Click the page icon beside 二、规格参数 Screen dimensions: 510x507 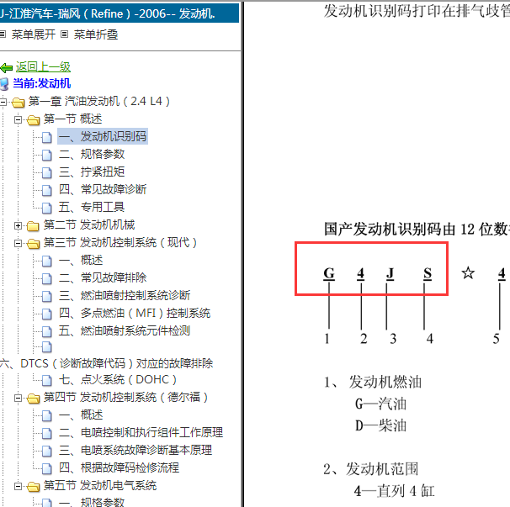(x=47, y=155)
